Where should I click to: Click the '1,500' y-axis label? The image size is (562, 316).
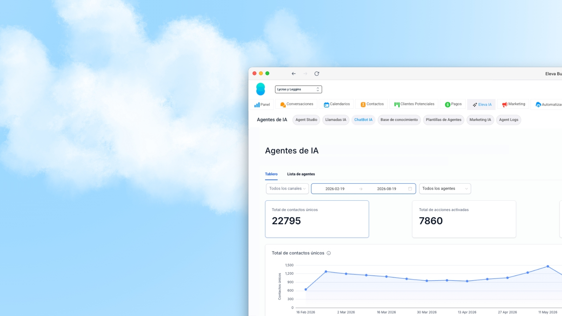(x=289, y=265)
